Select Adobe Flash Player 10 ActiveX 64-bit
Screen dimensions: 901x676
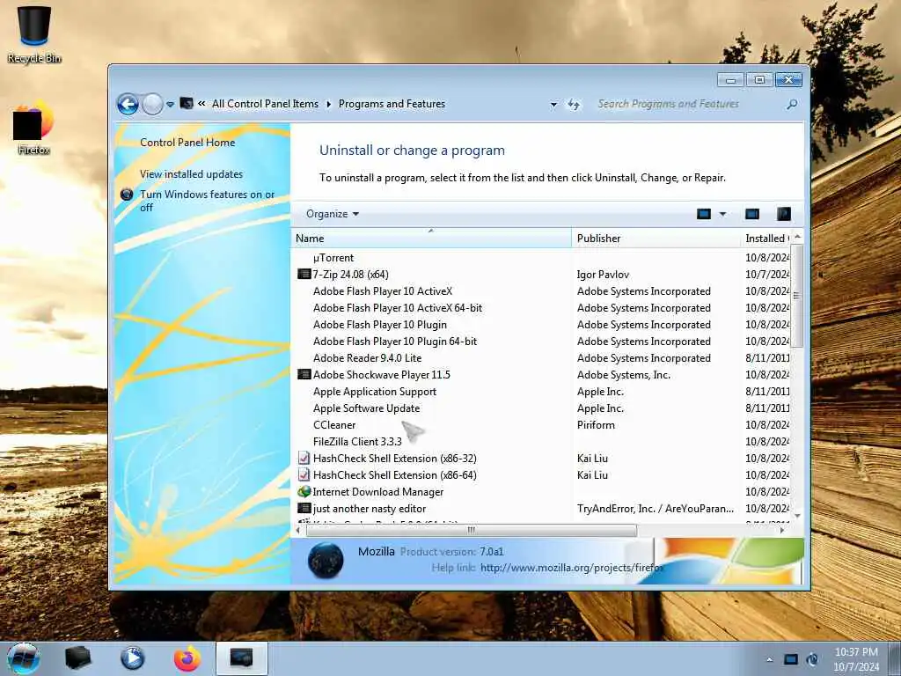tap(398, 308)
